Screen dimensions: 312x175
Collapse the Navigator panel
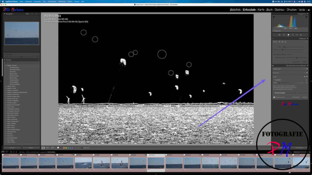pyautogui.click(x=5, y=14)
